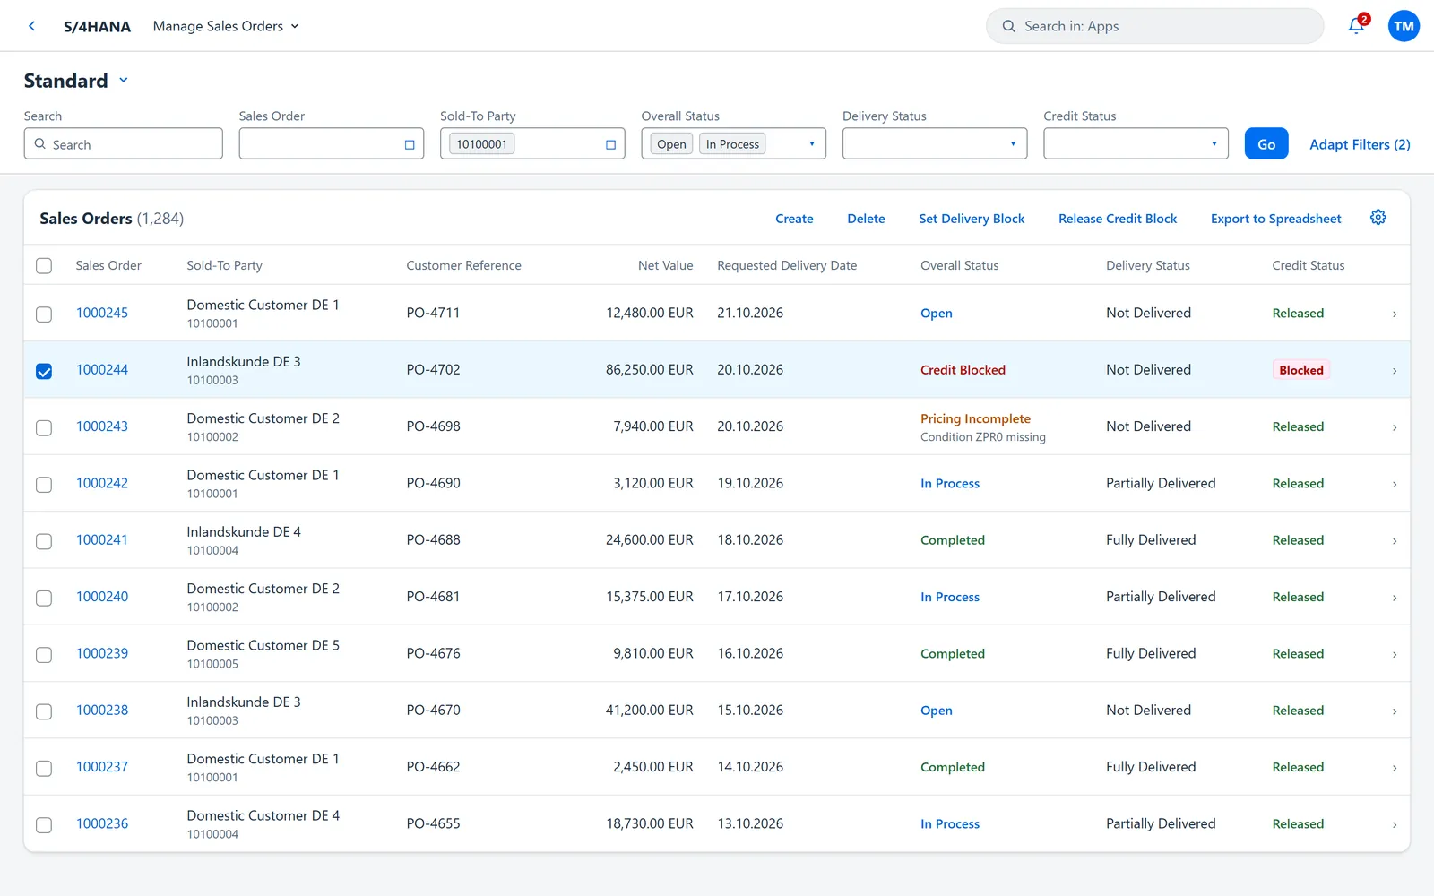The image size is (1434, 896).
Task: Select checkbox for order 1000245
Action: [44, 314]
